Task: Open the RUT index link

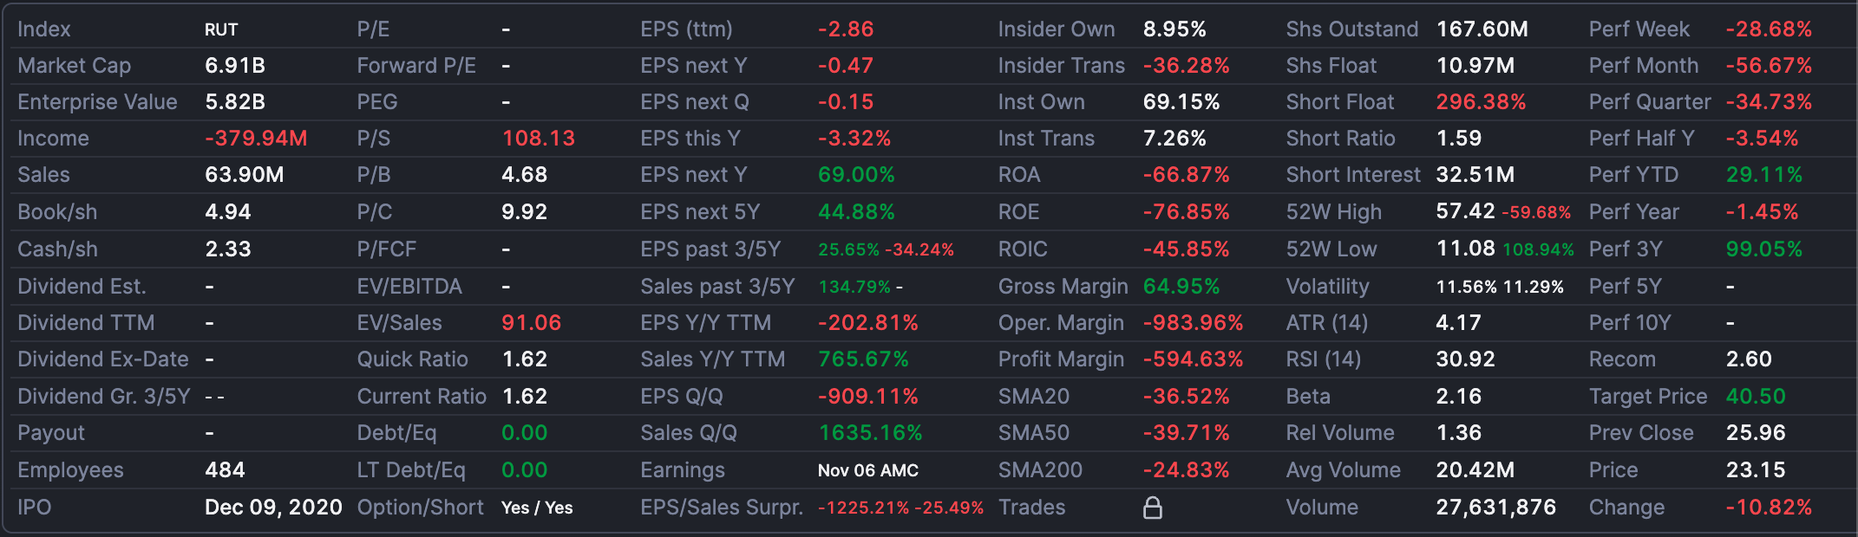Action: click(x=221, y=29)
